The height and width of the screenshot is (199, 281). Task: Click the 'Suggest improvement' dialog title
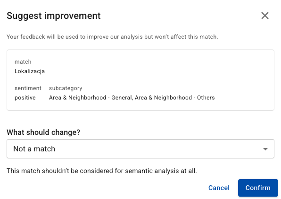[x=54, y=16]
